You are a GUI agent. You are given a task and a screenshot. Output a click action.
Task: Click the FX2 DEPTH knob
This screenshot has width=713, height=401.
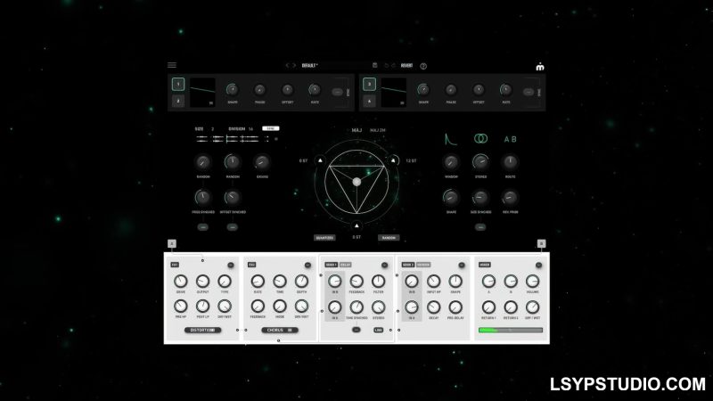tap(301, 282)
